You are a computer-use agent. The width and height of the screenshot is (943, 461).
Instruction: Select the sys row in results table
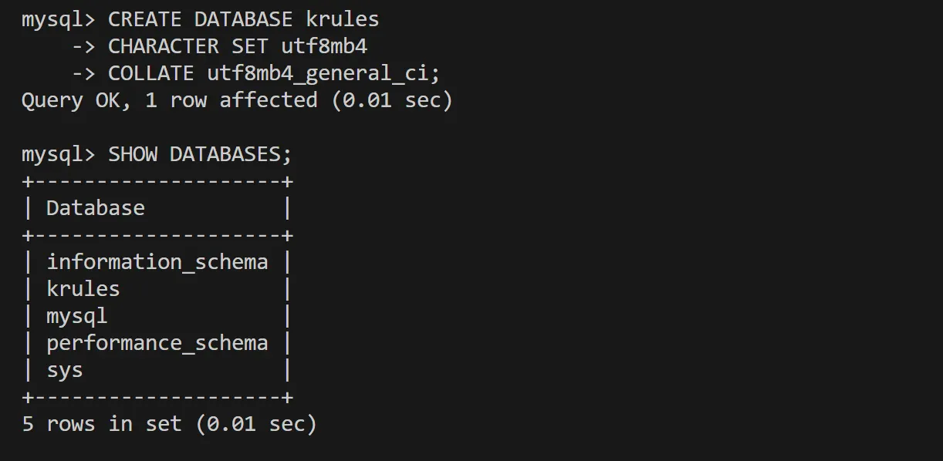tap(65, 370)
